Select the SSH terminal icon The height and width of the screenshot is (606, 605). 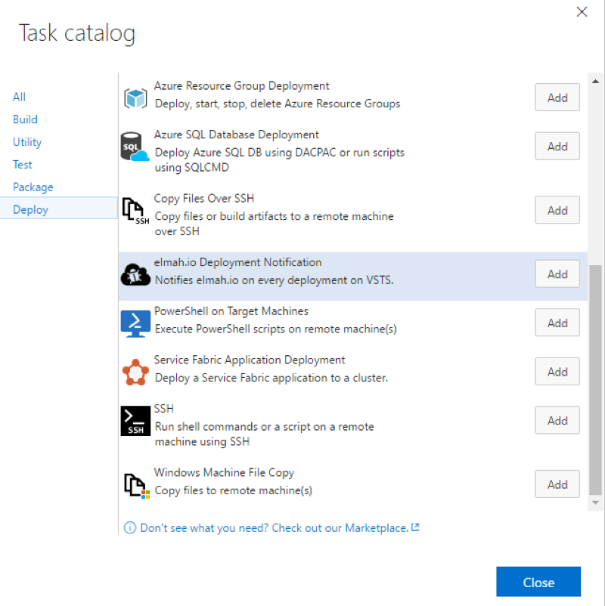[135, 420]
